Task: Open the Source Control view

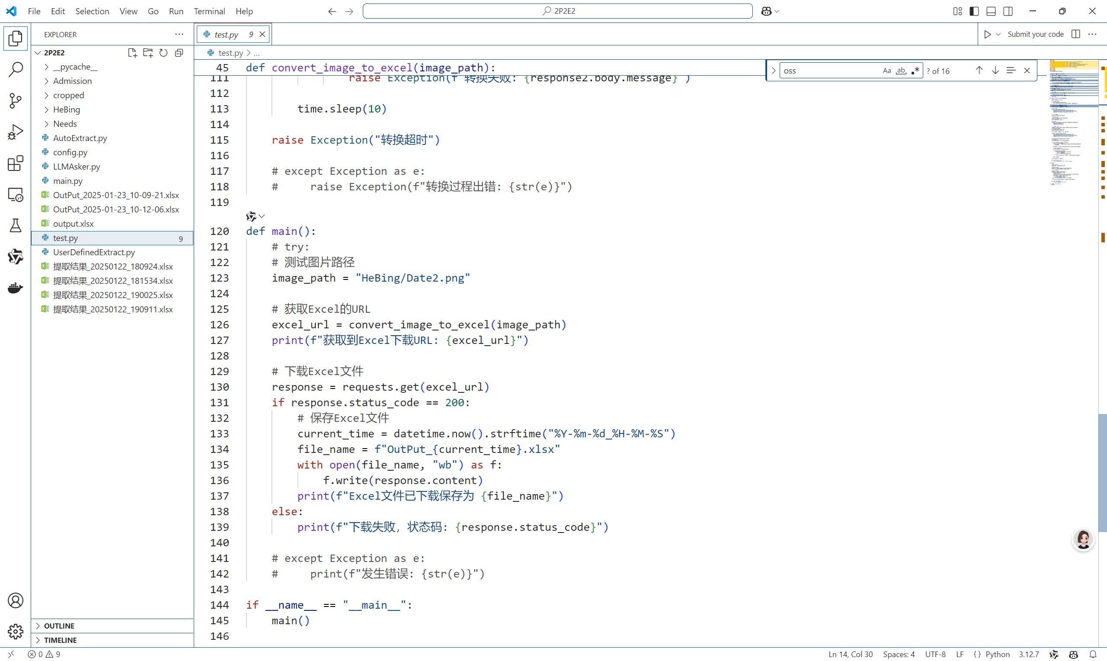Action: tap(15, 101)
